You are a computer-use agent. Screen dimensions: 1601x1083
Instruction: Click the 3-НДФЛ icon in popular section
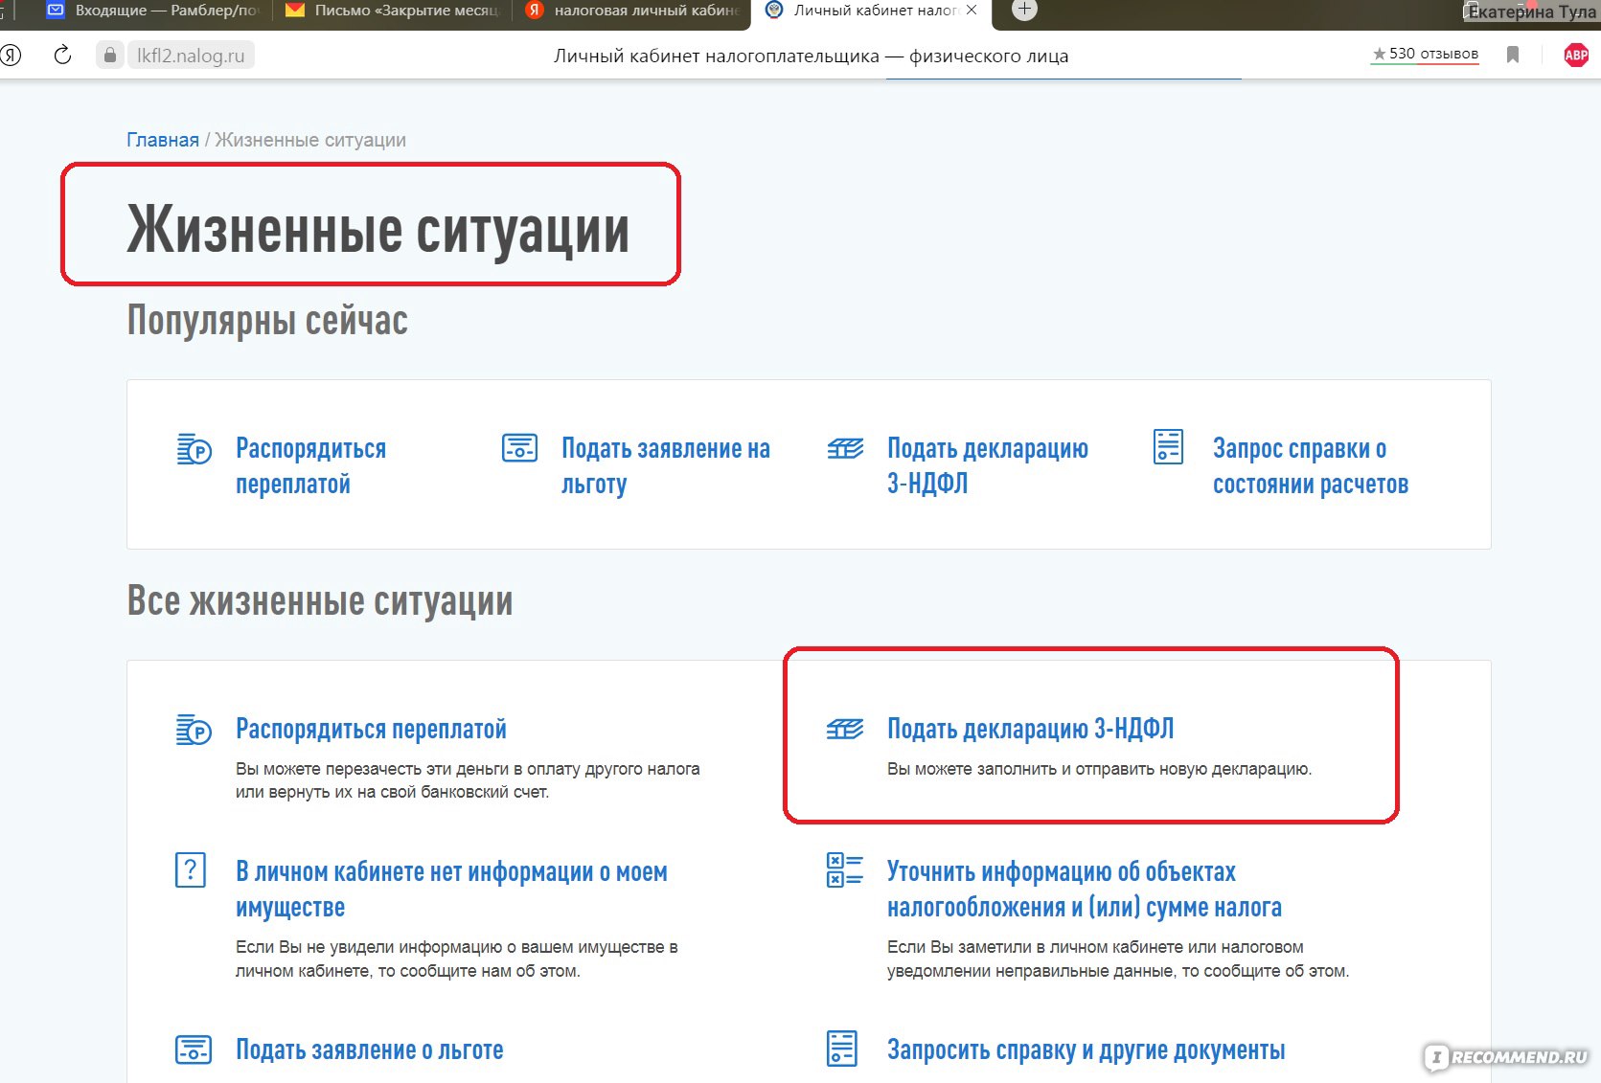845,447
